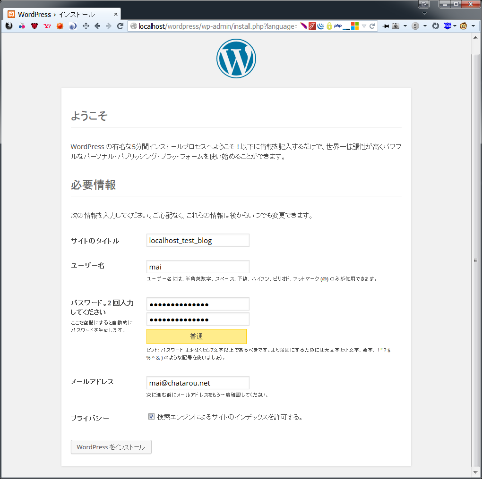Click the black circular icon numbered 3
This screenshot has height=479, width=482.
point(9,26)
